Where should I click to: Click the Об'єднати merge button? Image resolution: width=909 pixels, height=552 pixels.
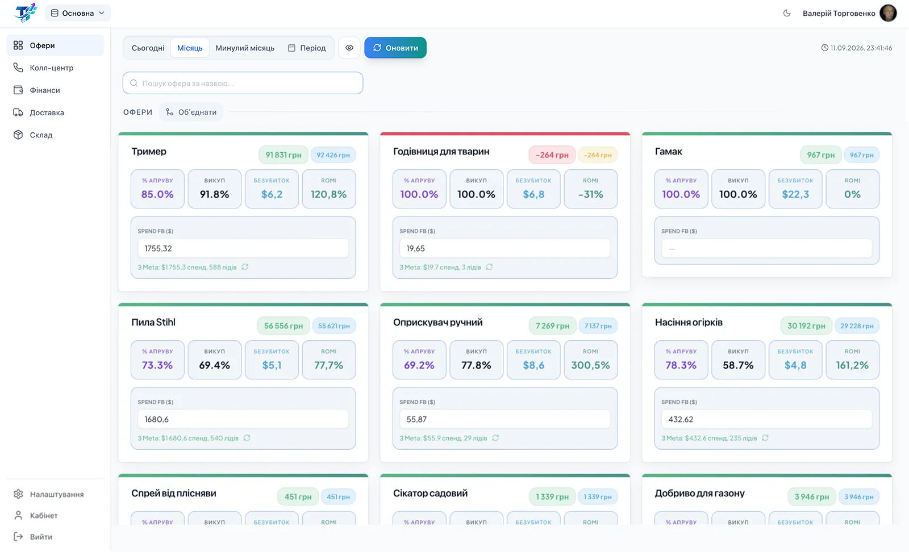191,112
